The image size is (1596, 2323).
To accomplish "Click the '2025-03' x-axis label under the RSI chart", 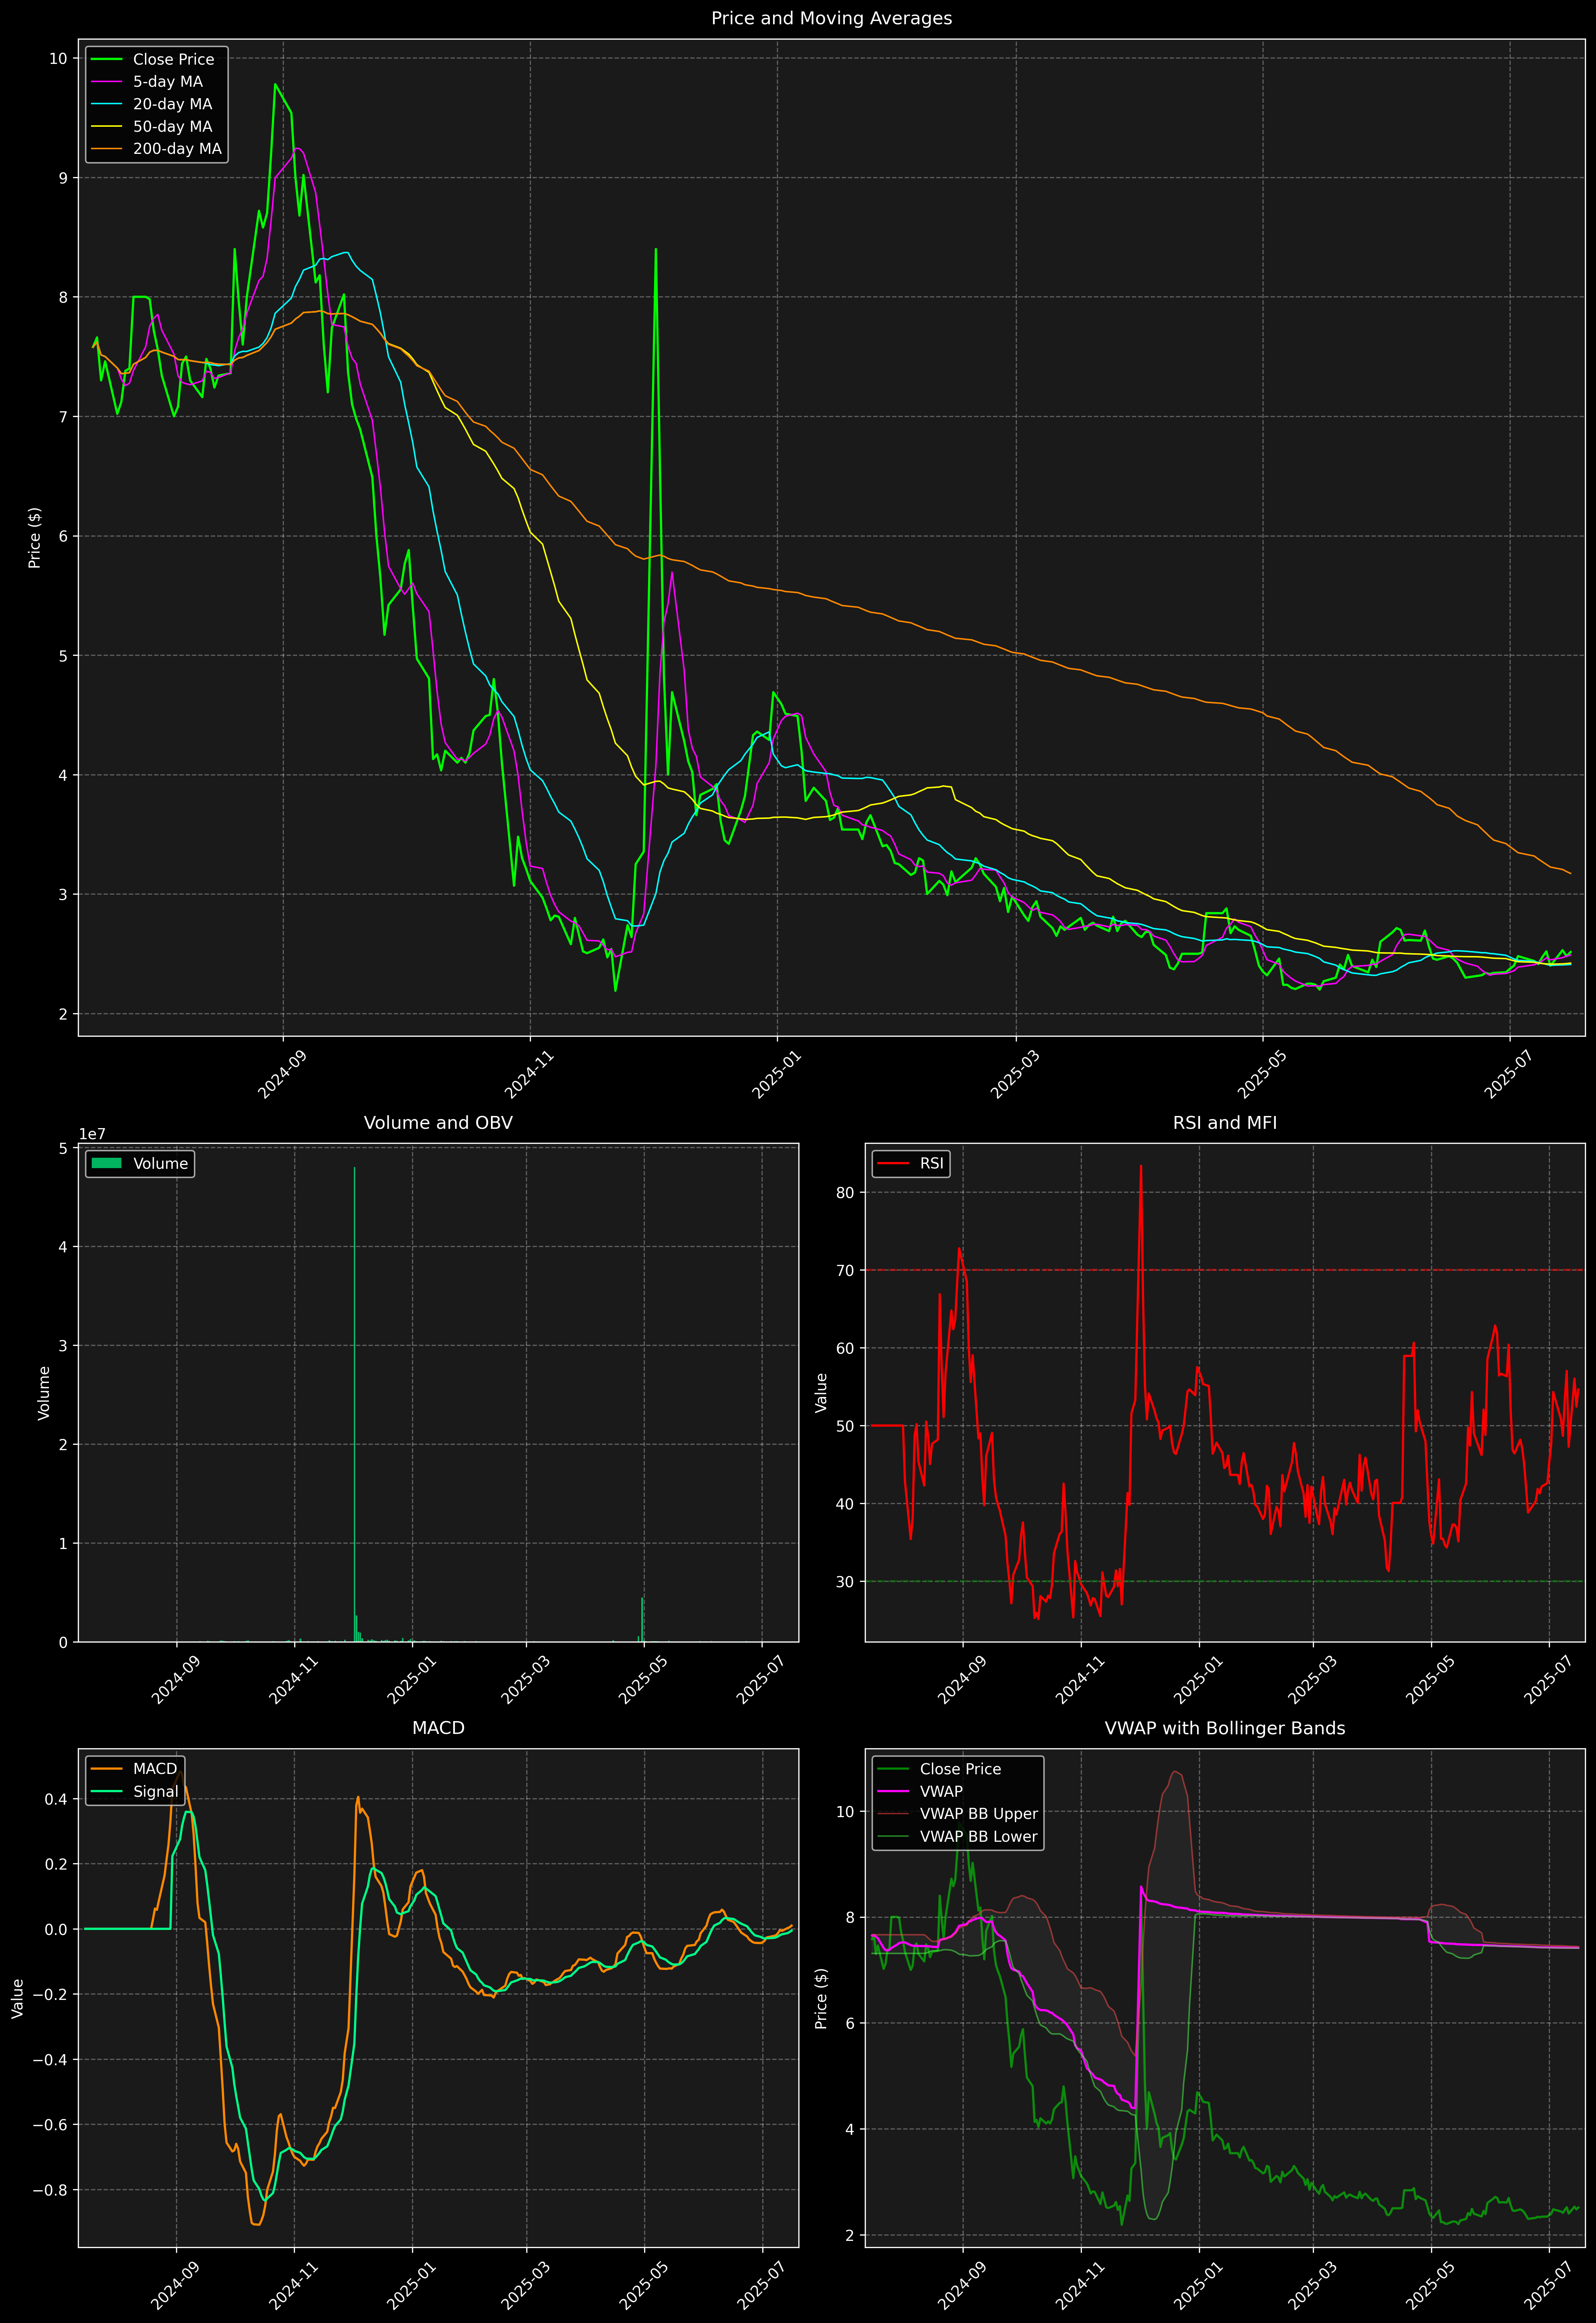I will pos(1313,1679).
